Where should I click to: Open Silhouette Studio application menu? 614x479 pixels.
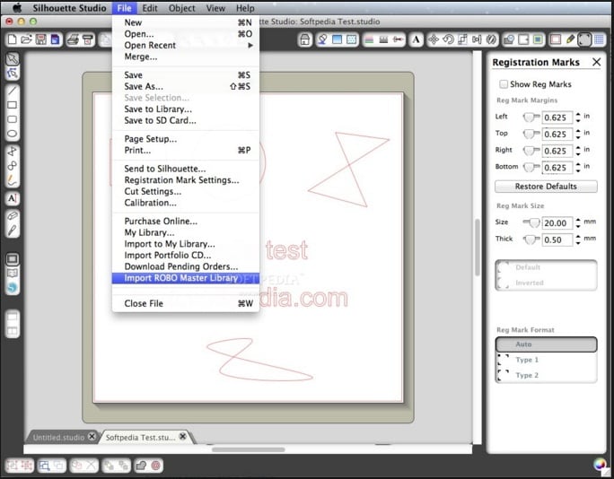click(69, 8)
